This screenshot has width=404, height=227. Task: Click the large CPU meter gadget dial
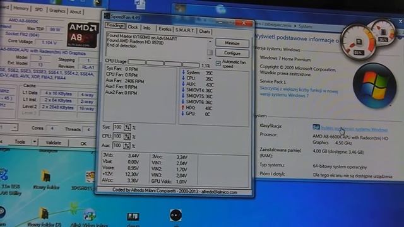click(359, 42)
